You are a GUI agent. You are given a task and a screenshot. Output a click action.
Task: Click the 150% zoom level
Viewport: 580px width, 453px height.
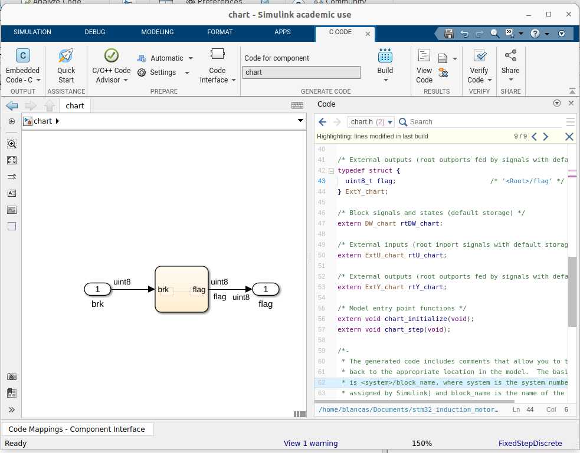click(x=422, y=444)
